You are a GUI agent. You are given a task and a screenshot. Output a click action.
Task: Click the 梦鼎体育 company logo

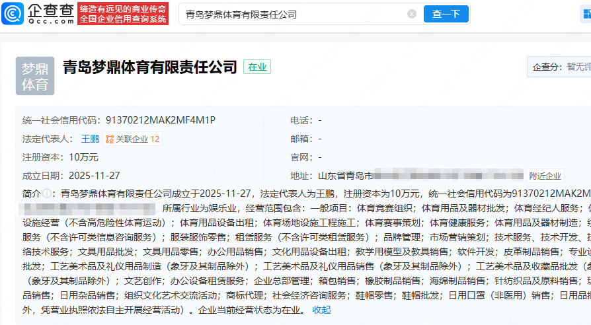click(35, 76)
